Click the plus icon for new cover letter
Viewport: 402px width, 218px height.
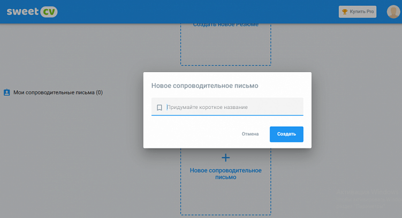pos(225,158)
